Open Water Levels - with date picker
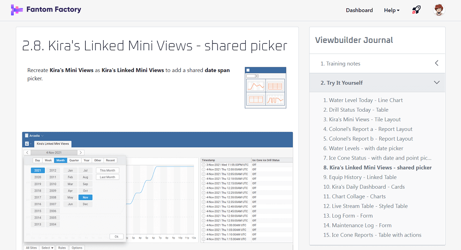Screen dimensions: 461x250 click(x=363, y=149)
